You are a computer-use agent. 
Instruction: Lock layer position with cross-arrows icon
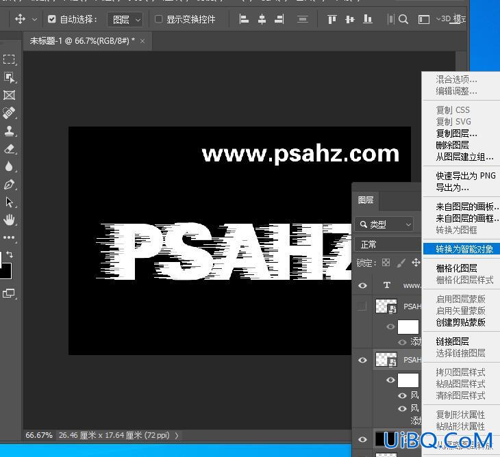416,263
